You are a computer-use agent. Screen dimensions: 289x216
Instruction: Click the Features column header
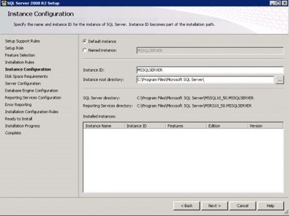point(186,126)
